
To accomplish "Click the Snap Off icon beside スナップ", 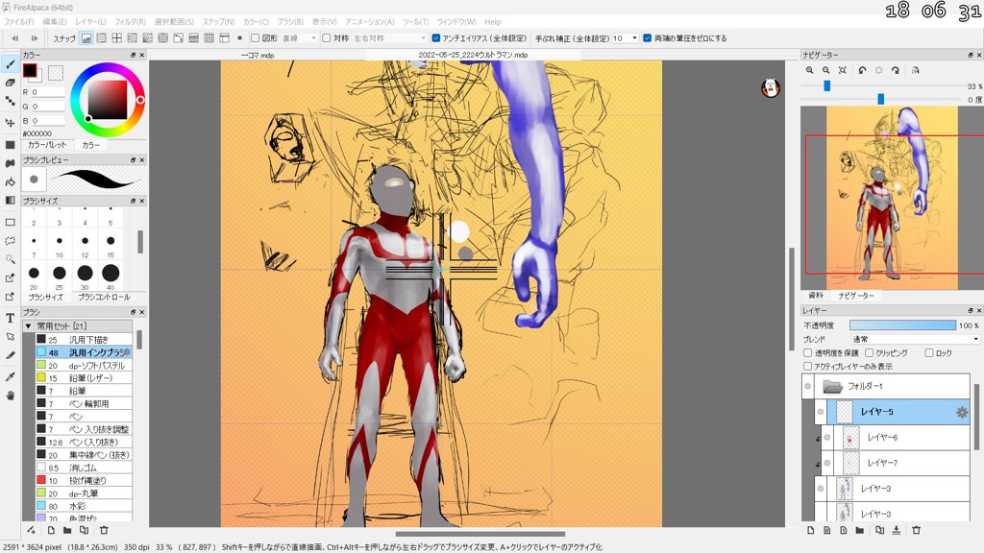I will click(86, 38).
